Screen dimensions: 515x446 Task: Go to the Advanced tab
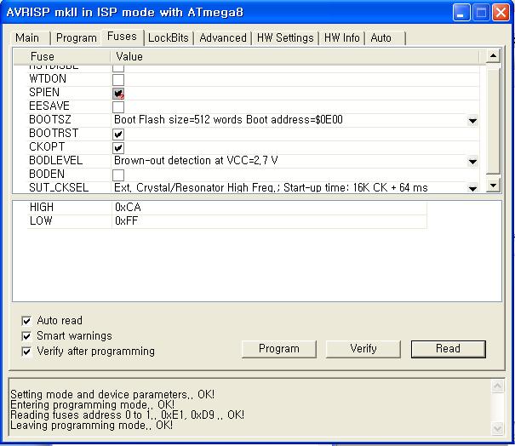pyautogui.click(x=223, y=37)
